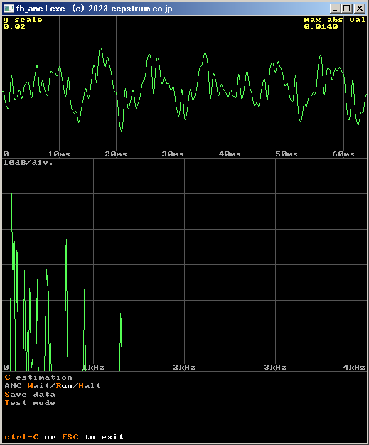Click the ANC Wait/Run/Halt line
The width and height of the screenshot is (369, 445).
click(x=53, y=386)
